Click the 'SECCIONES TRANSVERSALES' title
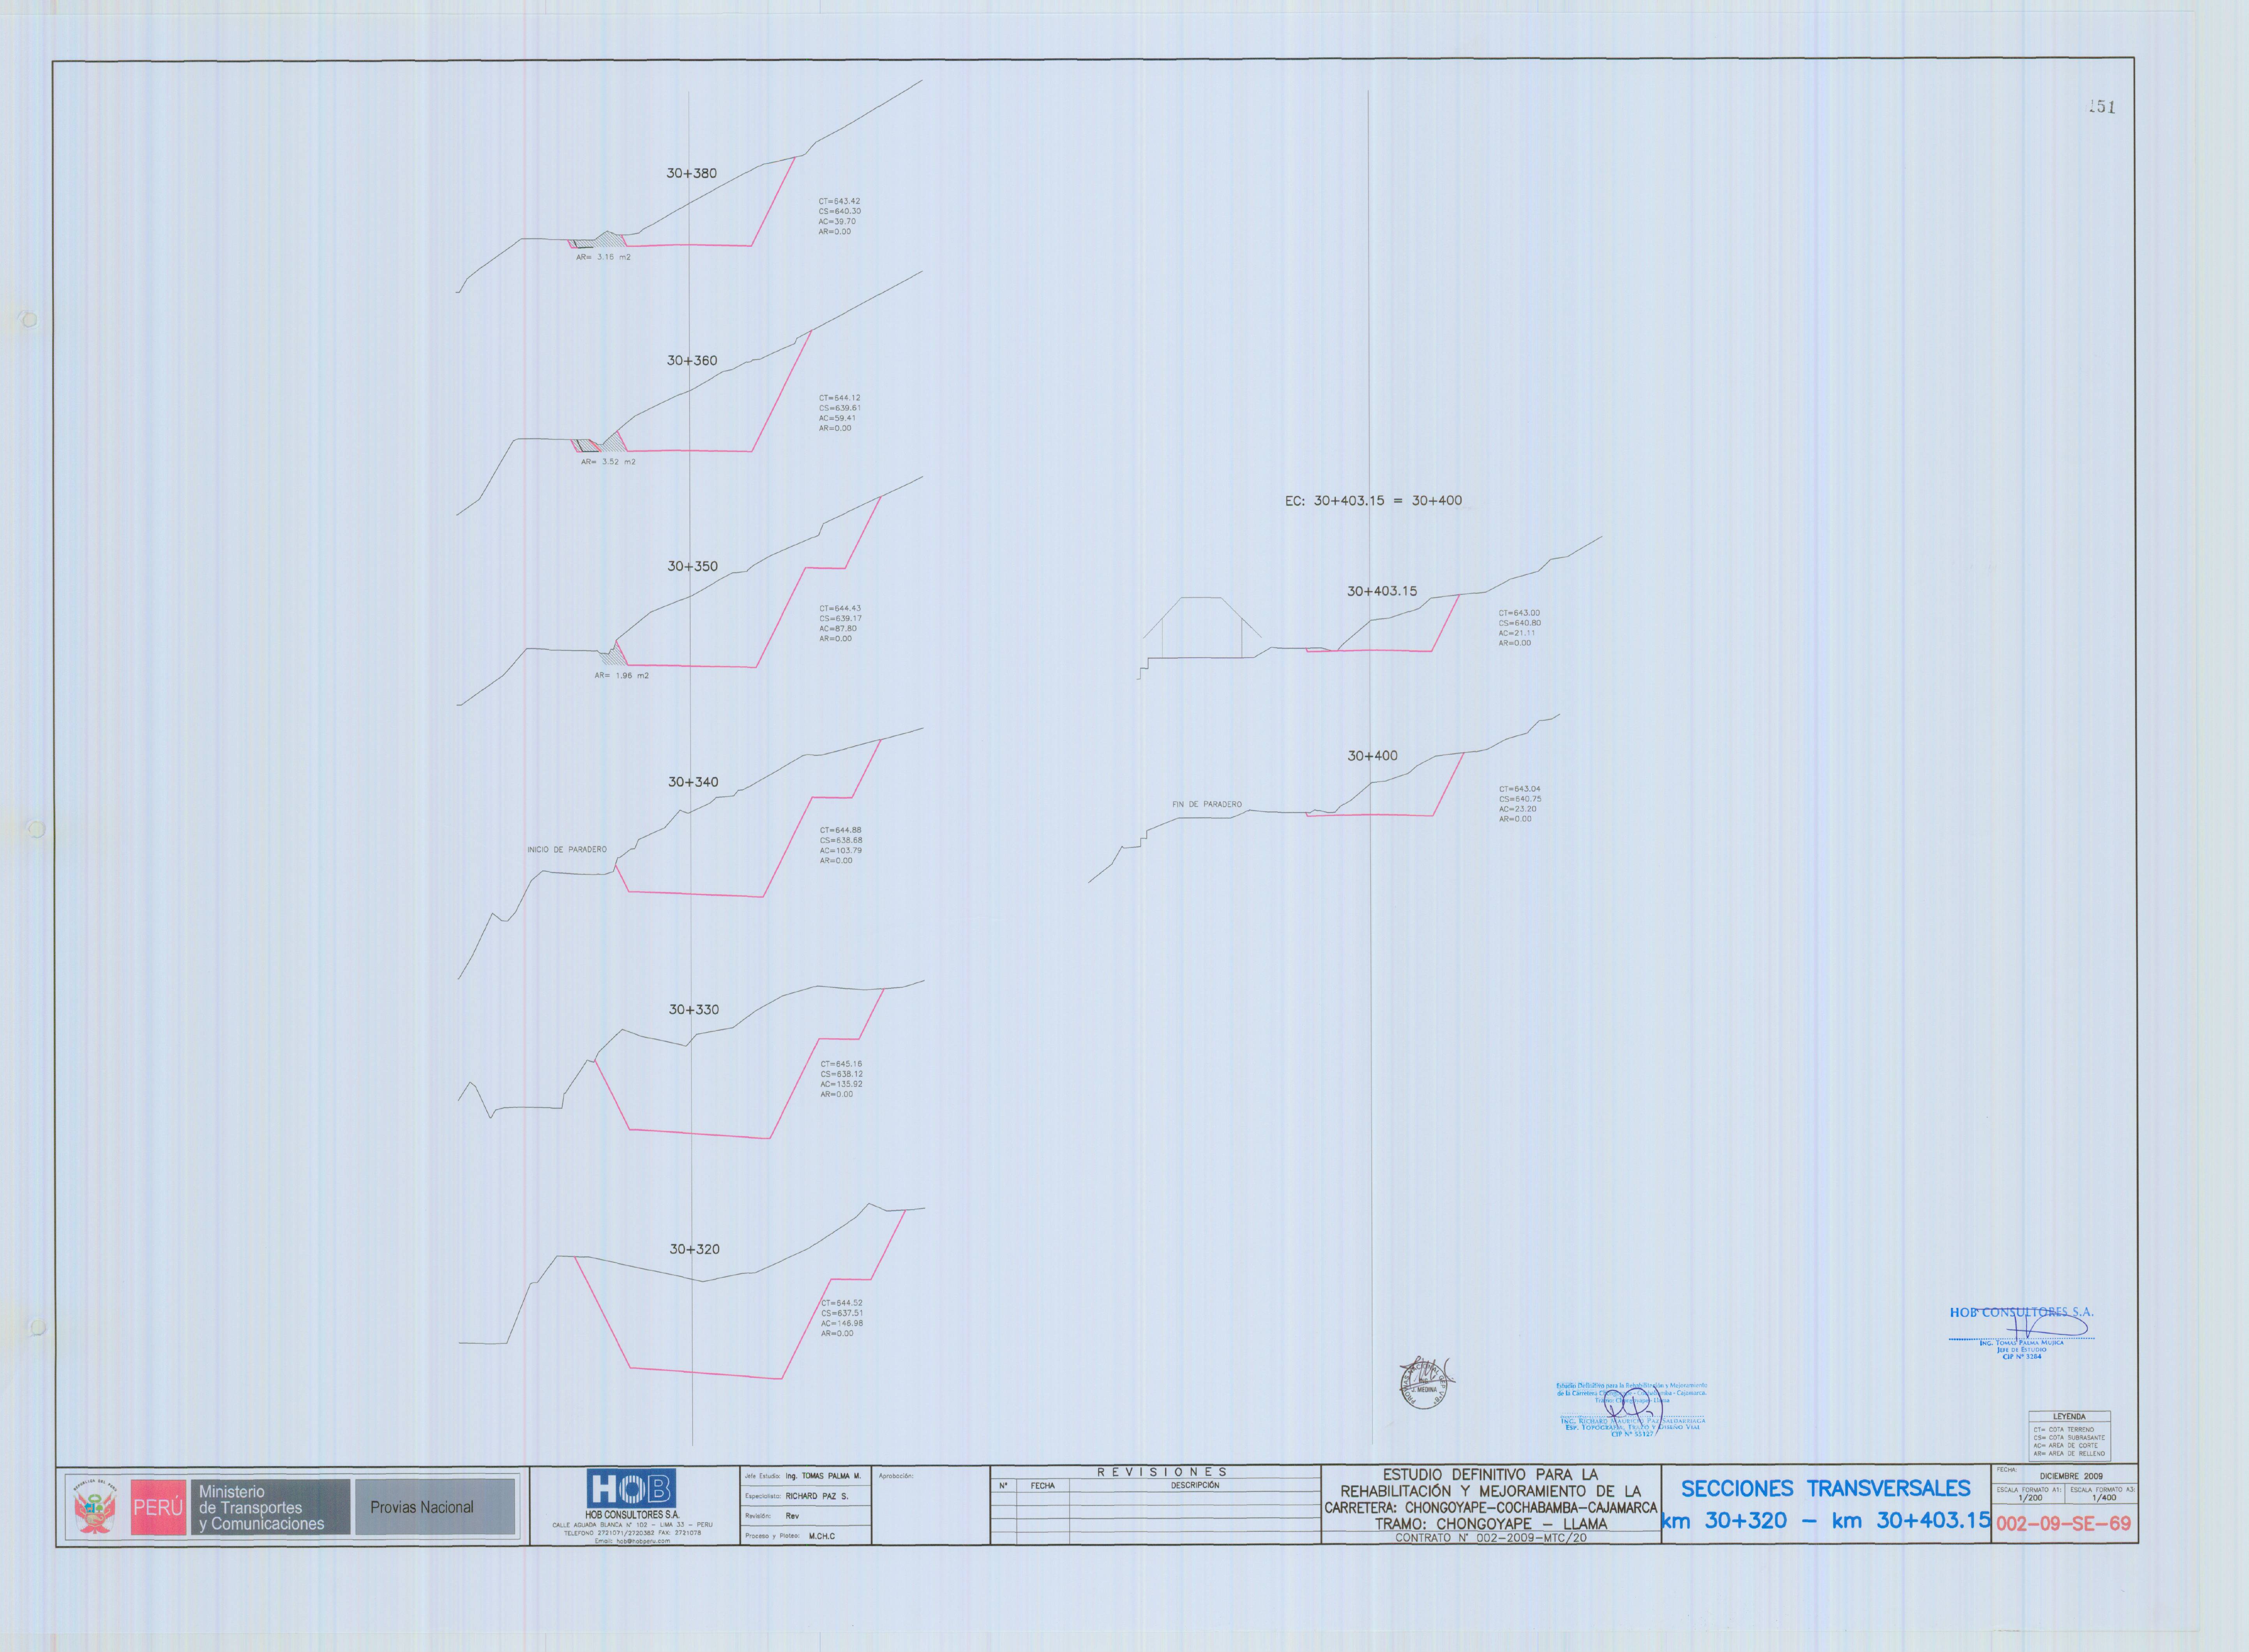 1825,1489
